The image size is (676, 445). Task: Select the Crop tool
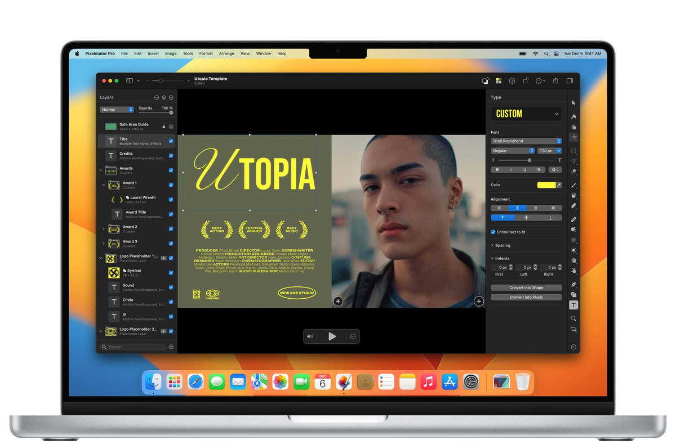pyautogui.click(x=573, y=329)
